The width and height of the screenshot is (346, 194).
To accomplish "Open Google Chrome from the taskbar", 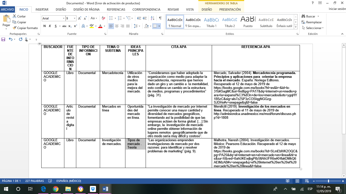I will [56, 189].
